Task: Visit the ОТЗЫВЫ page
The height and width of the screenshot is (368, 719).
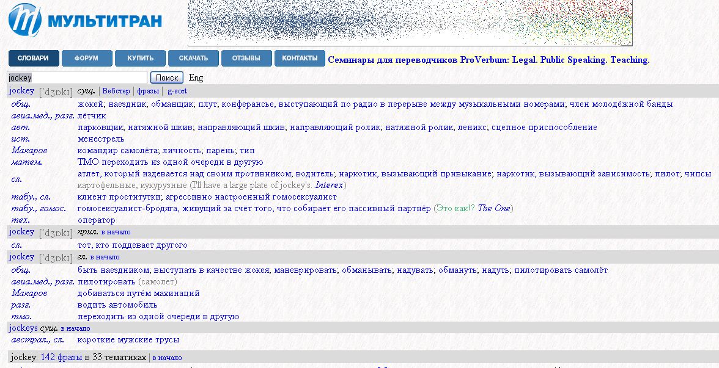Action: [x=246, y=59]
